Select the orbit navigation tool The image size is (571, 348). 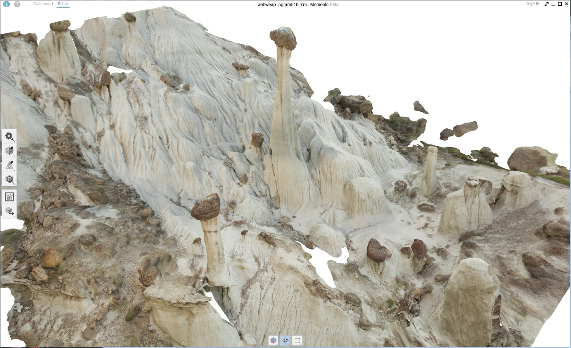pyautogui.click(x=285, y=341)
